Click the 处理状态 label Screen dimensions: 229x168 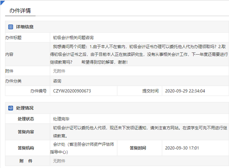[x=26, y=119]
